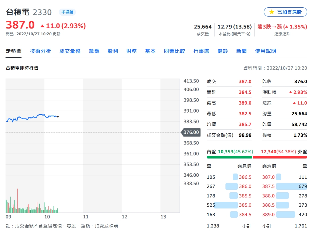The height and width of the screenshot is (233, 313).
Task: Select bid price 385.5
Action: (245, 196)
